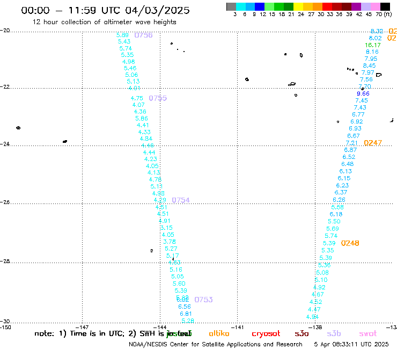Select the 3.15 wave height value

pyautogui.click(x=166, y=228)
